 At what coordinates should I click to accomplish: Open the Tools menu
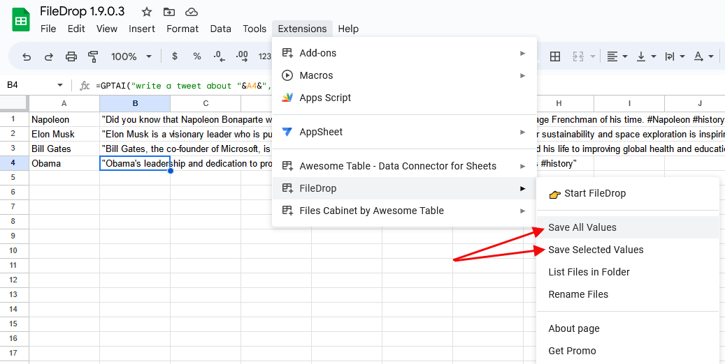pos(254,29)
